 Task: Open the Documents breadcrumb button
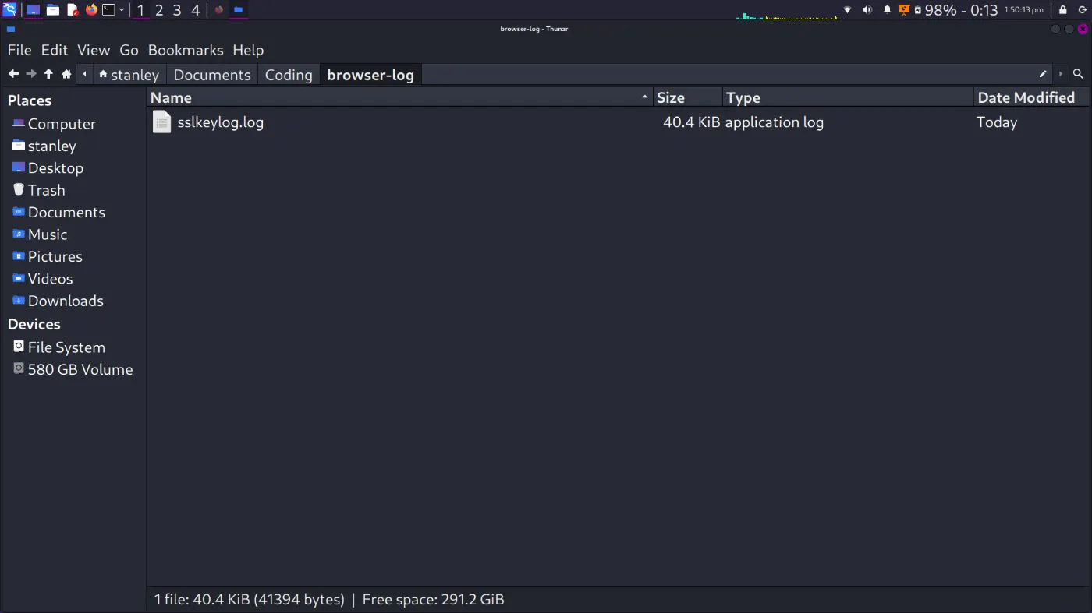tap(211, 74)
